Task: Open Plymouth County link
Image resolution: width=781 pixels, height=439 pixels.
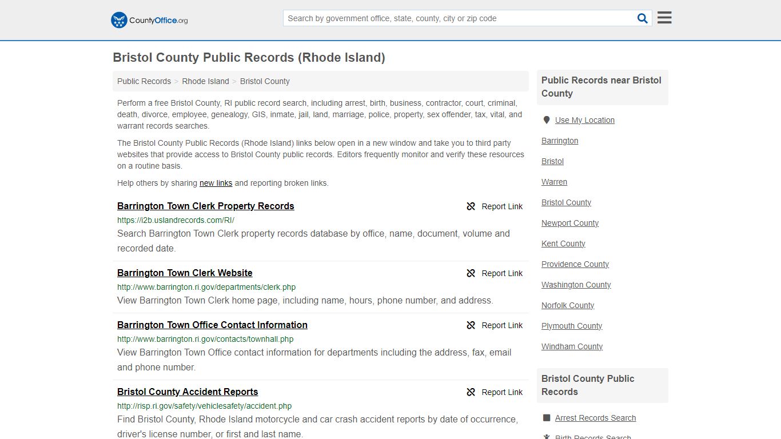Action: 572,326
